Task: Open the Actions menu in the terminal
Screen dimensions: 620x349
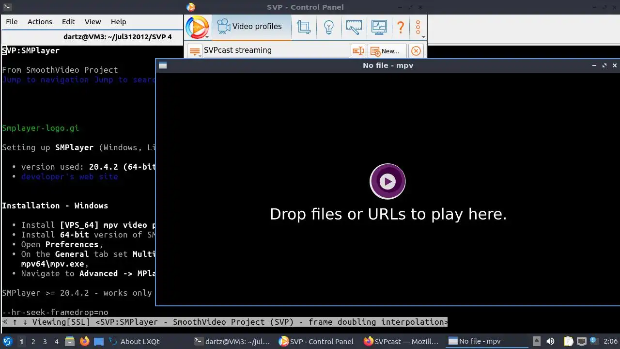Action: point(40,22)
